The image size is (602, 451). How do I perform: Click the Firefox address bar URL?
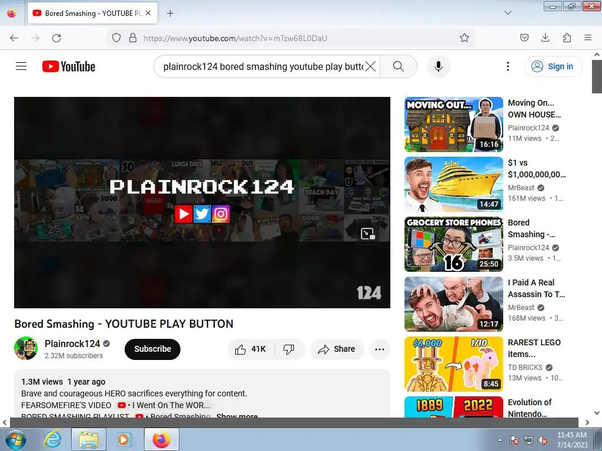tap(235, 38)
